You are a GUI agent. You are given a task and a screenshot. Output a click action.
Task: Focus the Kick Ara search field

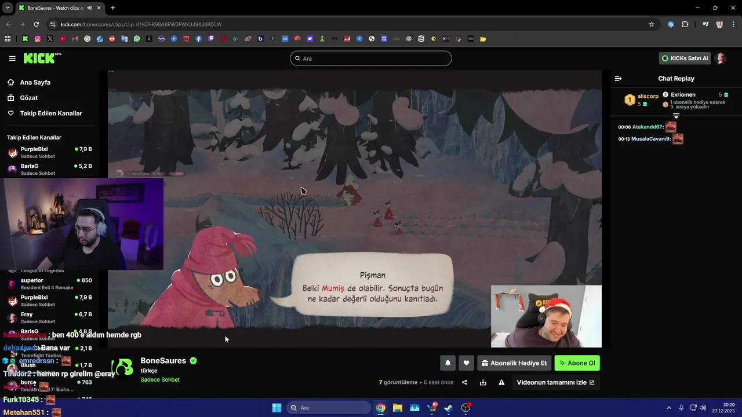point(371,58)
